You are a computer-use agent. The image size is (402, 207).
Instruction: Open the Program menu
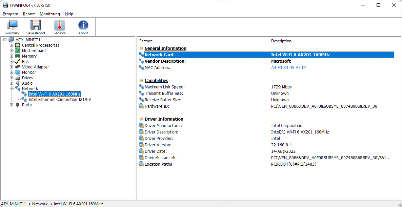(11, 14)
